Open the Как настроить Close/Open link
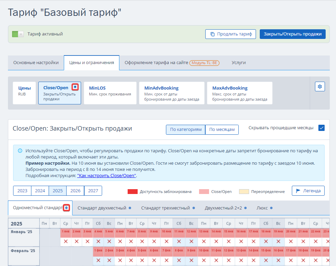This screenshot has width=336, height=266. coord(107,175)
